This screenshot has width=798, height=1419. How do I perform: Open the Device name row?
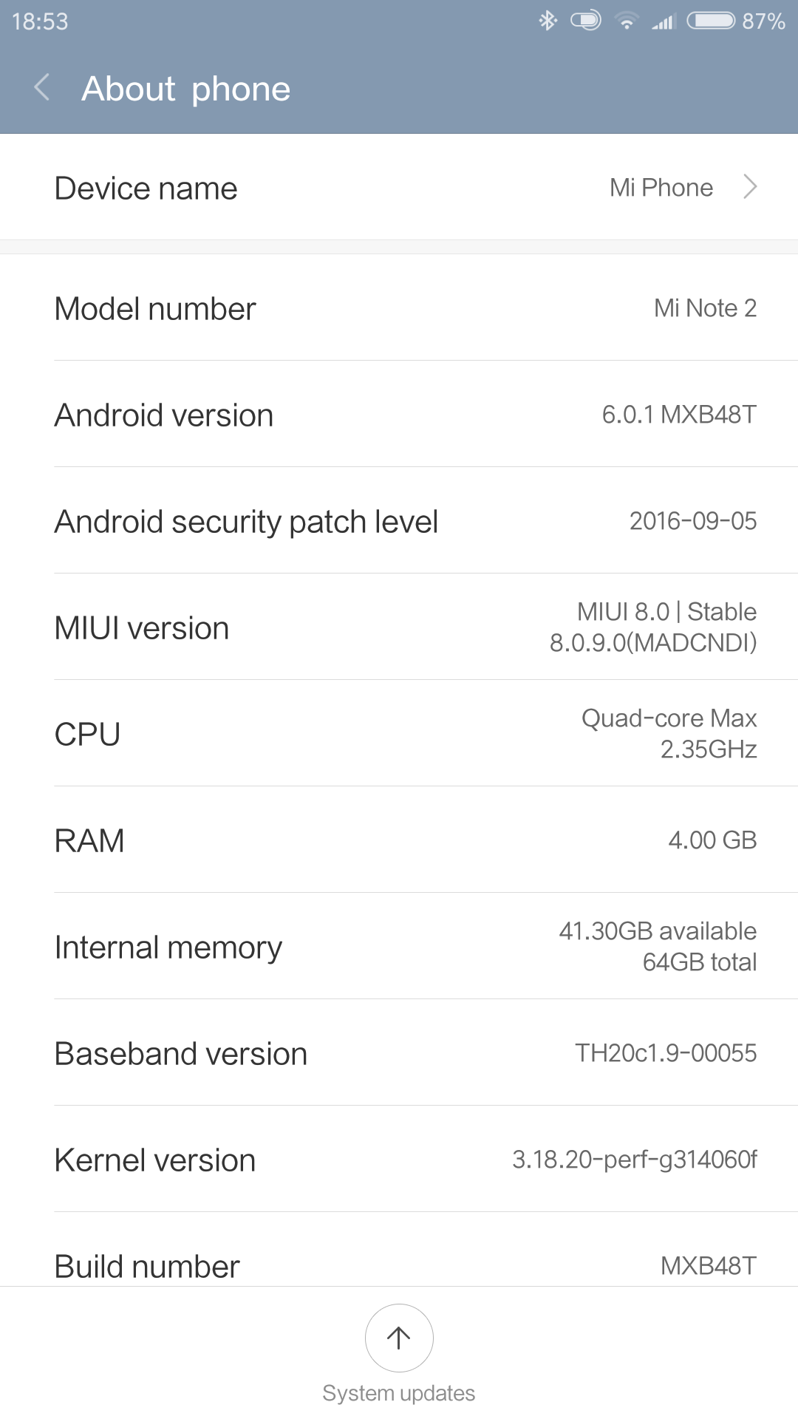click(x=399, y=187)
